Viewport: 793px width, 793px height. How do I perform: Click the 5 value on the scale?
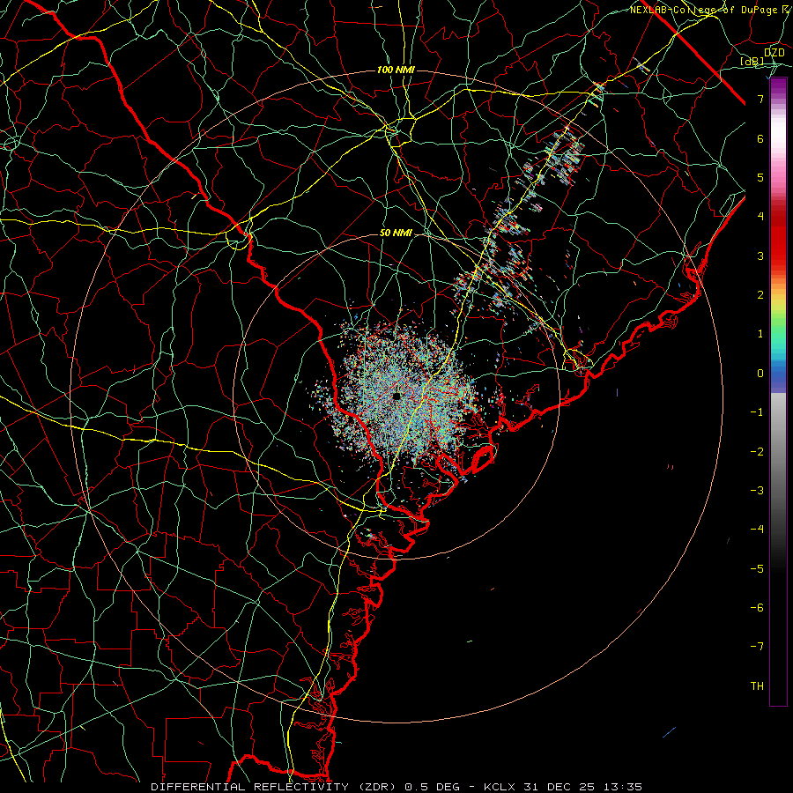click(x=760, y=177)
